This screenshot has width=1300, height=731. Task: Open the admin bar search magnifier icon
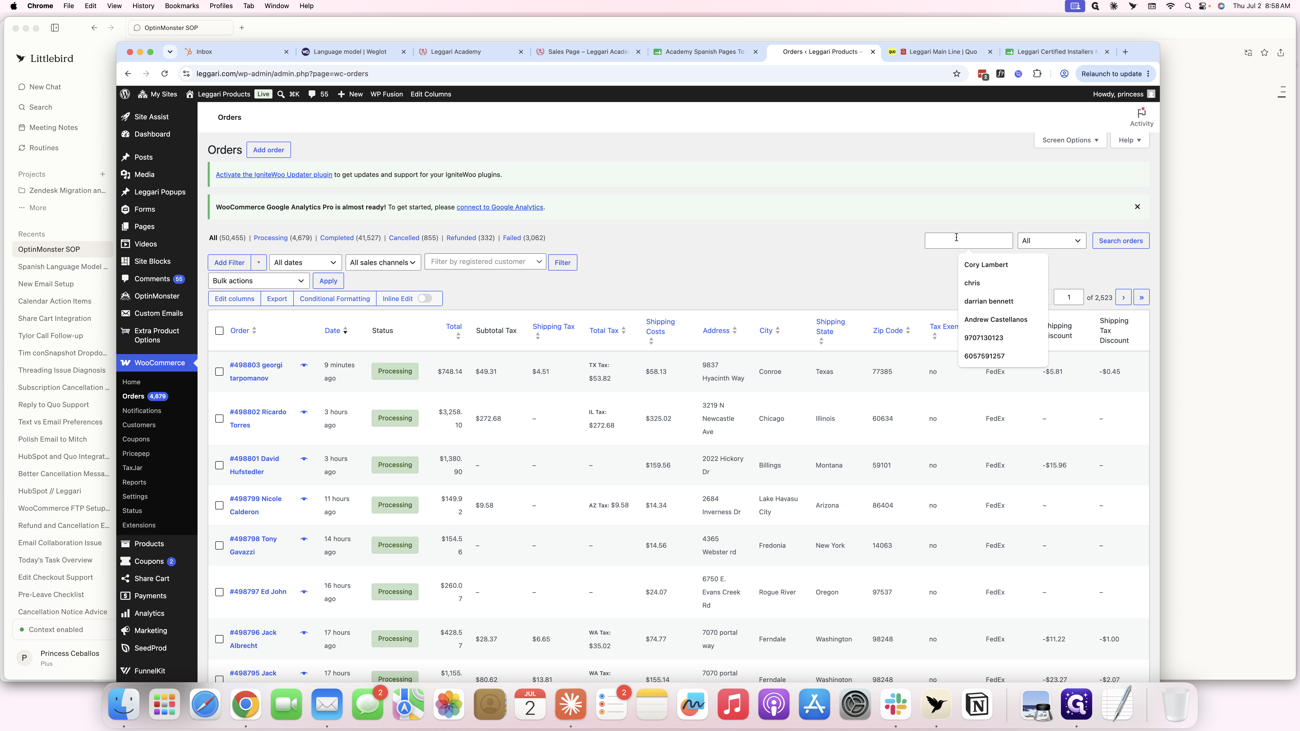tap(281, 94)
